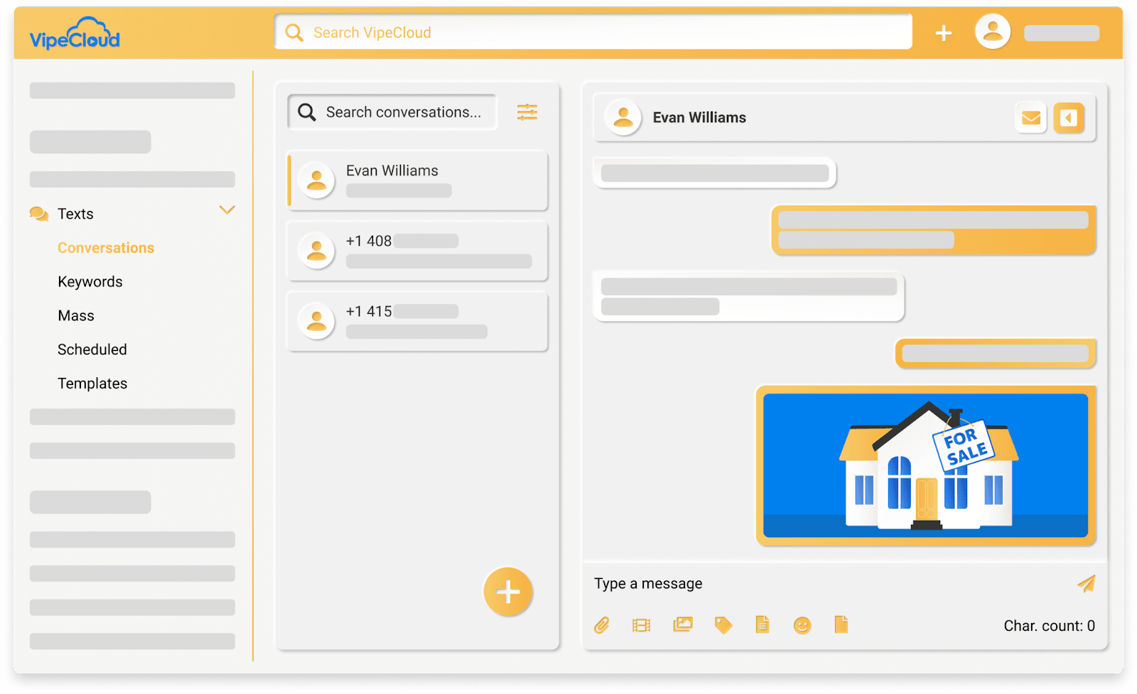Open the plus dropdown in the top bar
Viewport: 1137px width, 694px height.
(944, 32)
